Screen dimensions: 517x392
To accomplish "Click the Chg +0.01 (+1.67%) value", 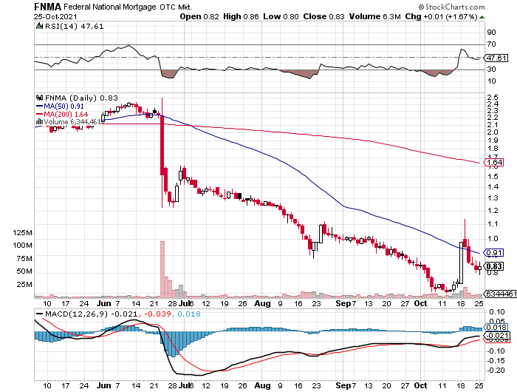I will pos(441,16).
